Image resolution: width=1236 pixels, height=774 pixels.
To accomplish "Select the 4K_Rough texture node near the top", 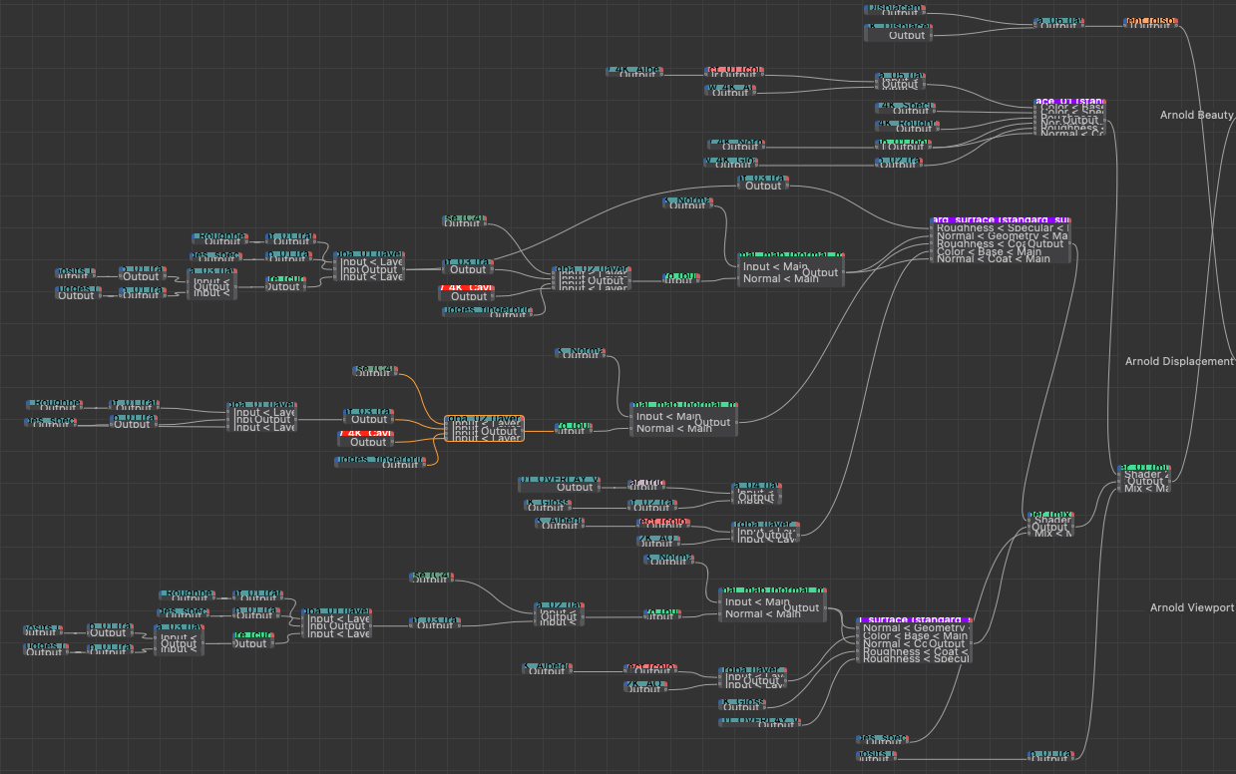I will [907, 126].
